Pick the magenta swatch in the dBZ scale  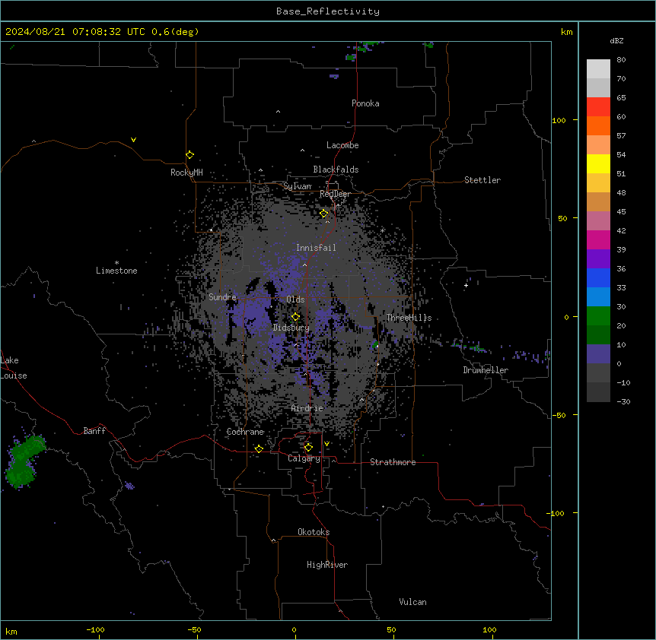point(598,239)
